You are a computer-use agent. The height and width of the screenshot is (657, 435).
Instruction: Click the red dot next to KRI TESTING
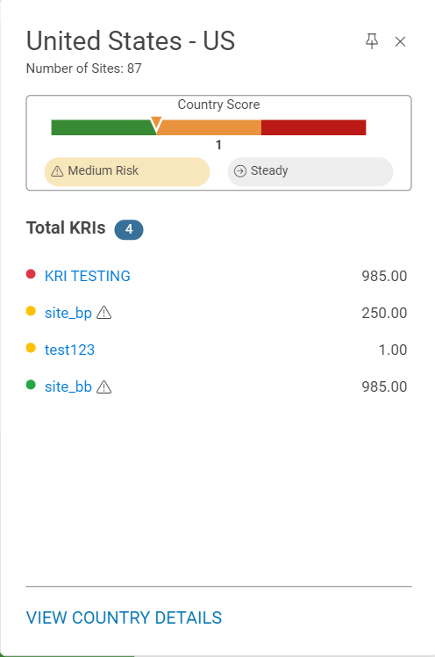pos(31,274)
